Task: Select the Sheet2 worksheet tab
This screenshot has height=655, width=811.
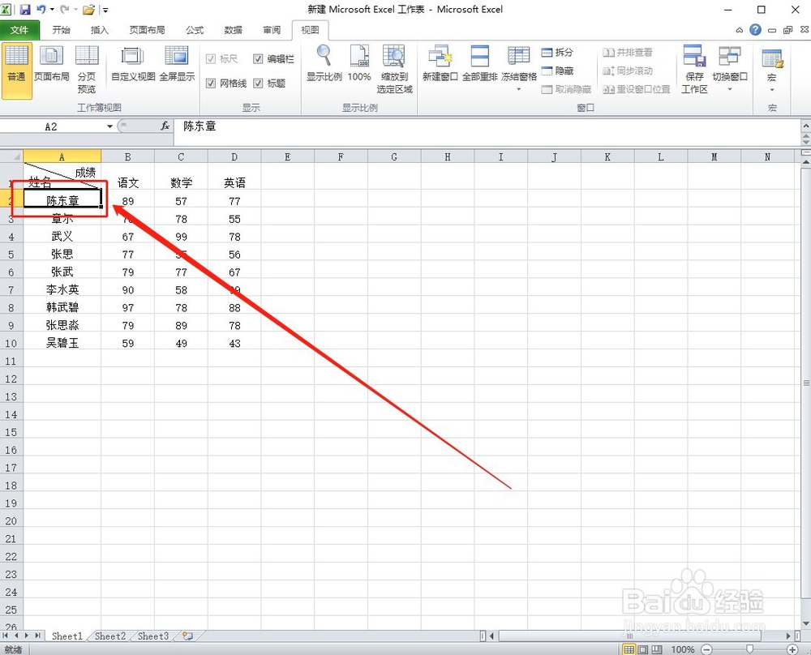Action: point(109,636)
